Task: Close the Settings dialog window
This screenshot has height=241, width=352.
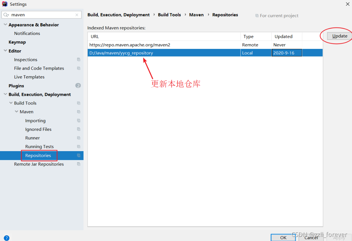Action: [348, 4]
